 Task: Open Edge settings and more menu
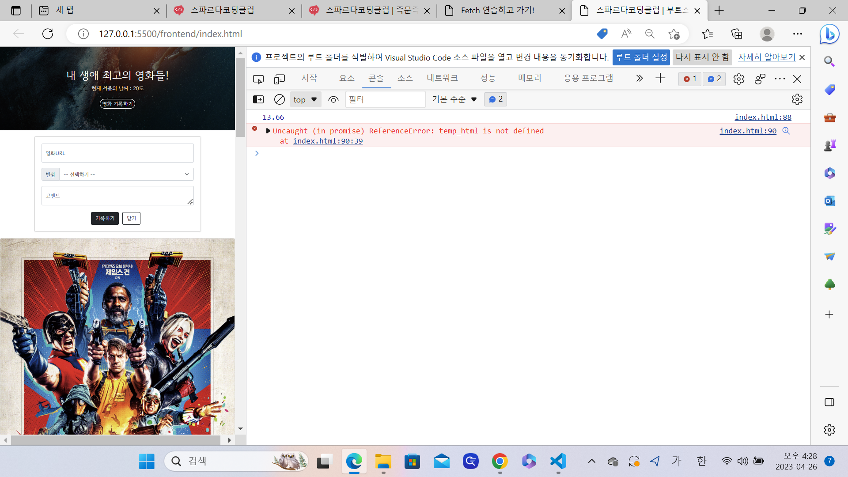coord(797,34)
